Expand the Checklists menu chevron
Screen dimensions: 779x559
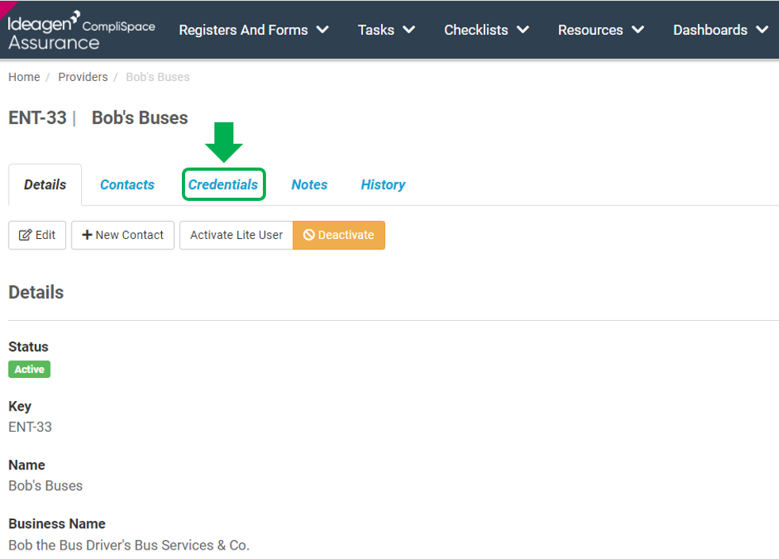coord(523,30)
